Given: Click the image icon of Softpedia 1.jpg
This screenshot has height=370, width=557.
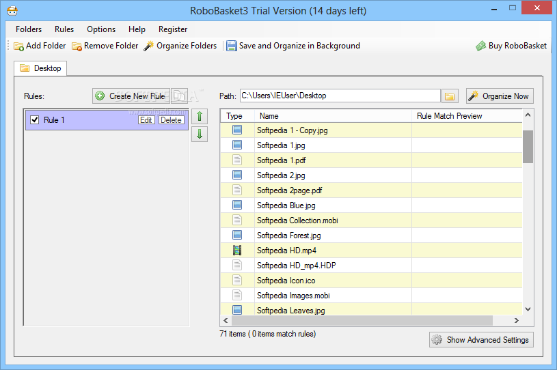Looking at the screenshot, I should [237, 145].
